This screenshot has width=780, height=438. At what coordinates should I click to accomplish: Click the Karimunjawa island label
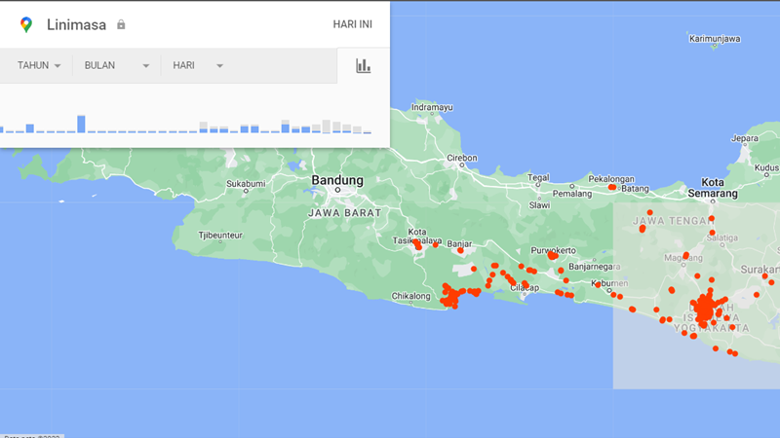point(715,39)
